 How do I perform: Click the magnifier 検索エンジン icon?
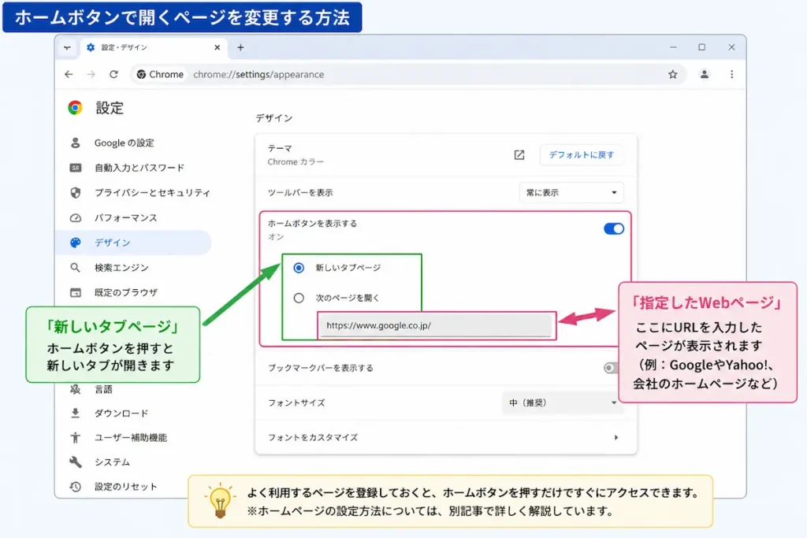coord(75,268)
